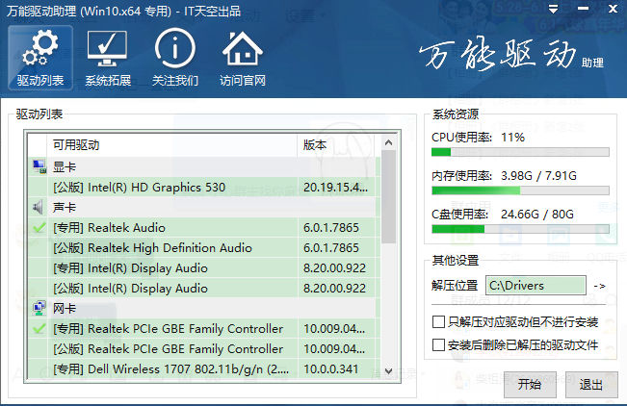The height and width of the screenshot is (406, 627).
Task: Click scroll-down arrow of driver list
Action: [x=388, y=370]
